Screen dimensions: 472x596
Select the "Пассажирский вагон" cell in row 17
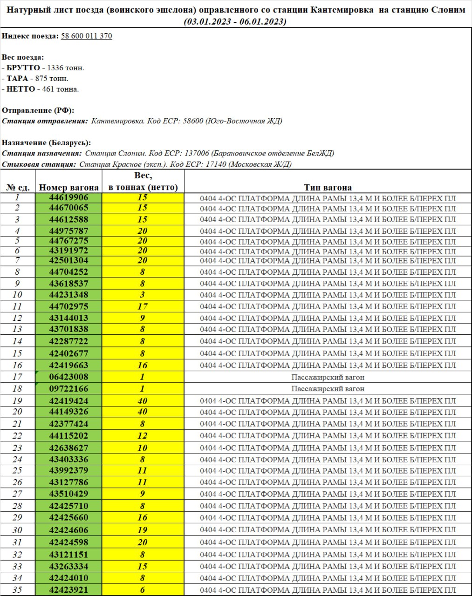point(328,377)
